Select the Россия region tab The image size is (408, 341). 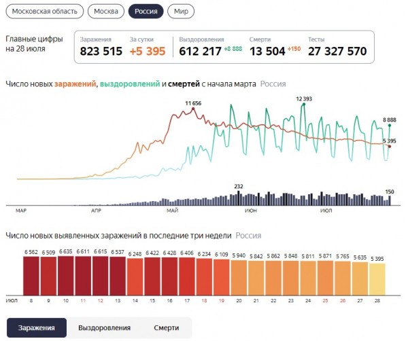(x=146, y=12)
